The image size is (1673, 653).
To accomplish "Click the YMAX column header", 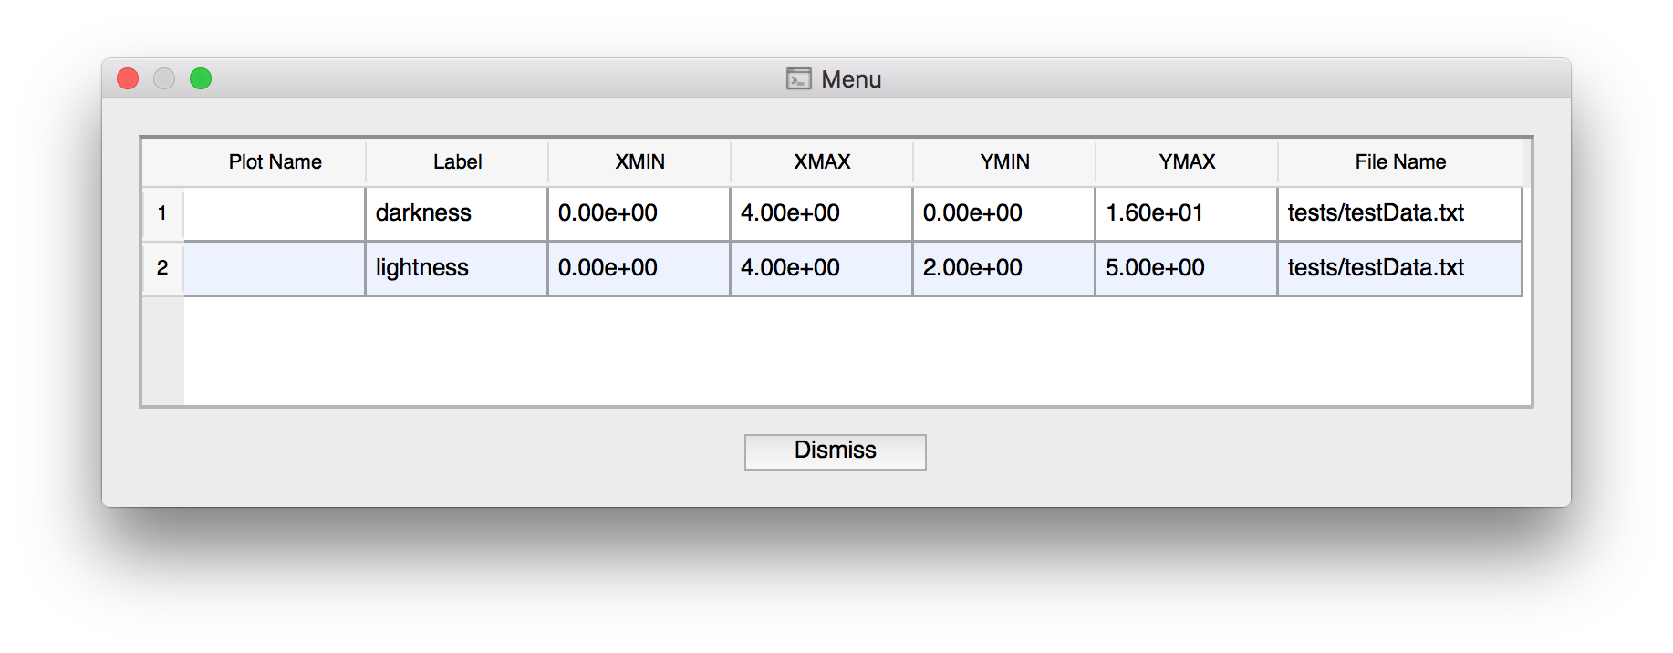I will 1187,162.
